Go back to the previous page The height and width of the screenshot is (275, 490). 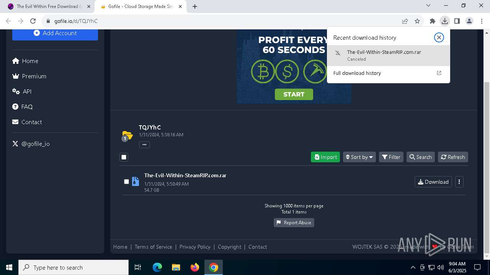point(8,21)
